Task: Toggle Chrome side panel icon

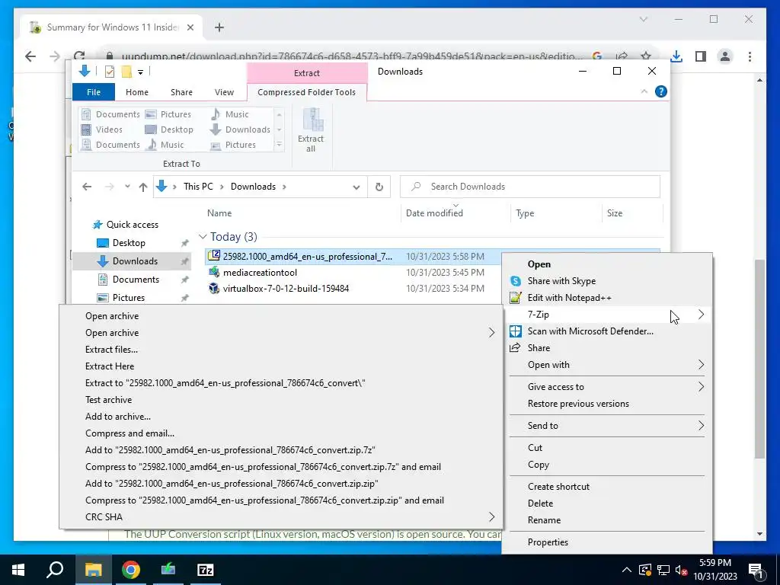Action: [701, 56]
